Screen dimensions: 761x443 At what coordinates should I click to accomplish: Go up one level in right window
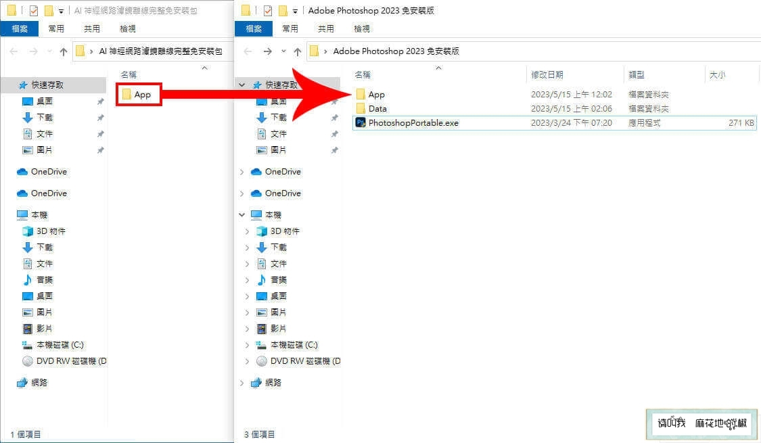point(298,51)
